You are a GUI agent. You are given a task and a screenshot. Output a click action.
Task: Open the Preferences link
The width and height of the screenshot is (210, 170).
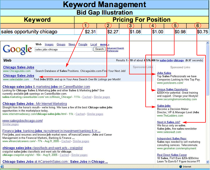coord(112,51)
